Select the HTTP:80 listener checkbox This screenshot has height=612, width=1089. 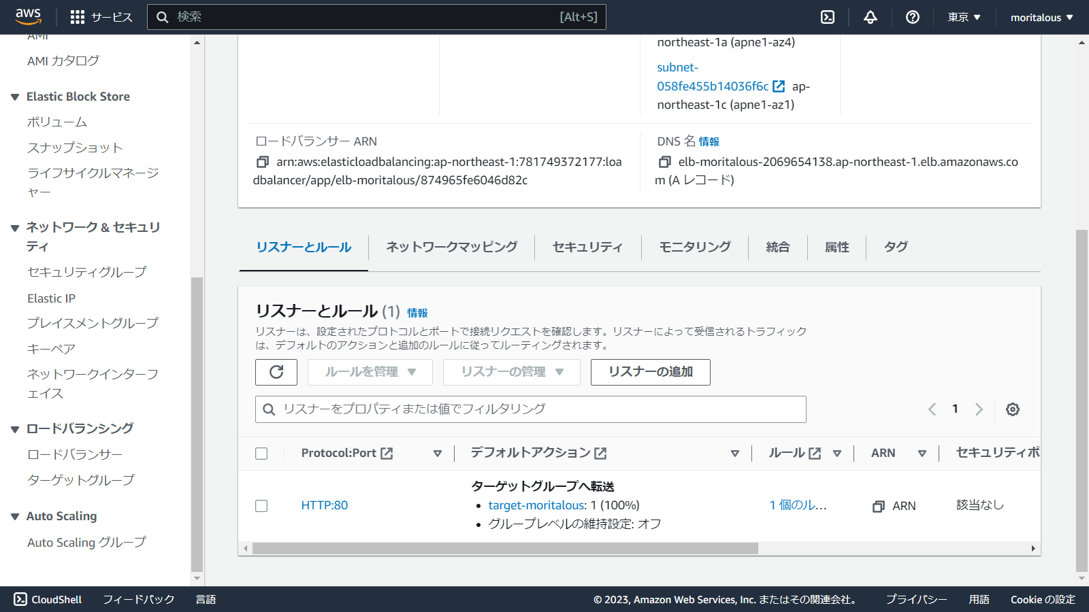click(x=261, y=505)
